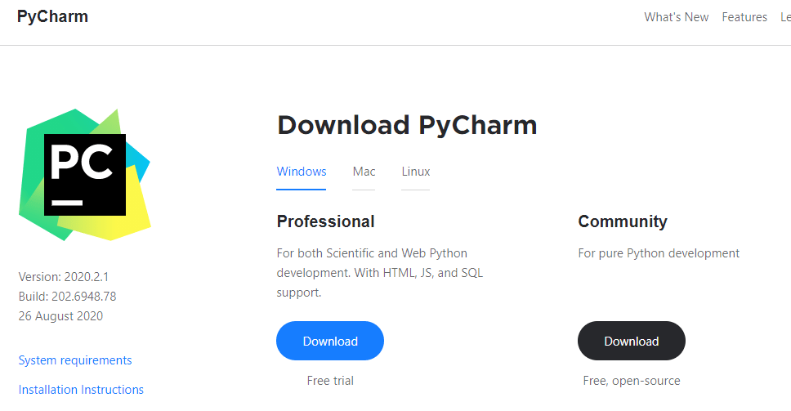Viewport: 791px width, 411px height.
Task: Click the Free, open-source label
Action: tap(631, 381)
